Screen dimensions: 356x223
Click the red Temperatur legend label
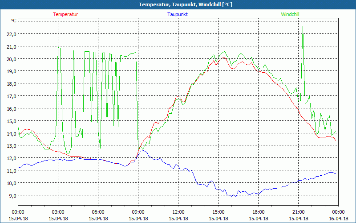pyautogui.click(x=65, y=14)
